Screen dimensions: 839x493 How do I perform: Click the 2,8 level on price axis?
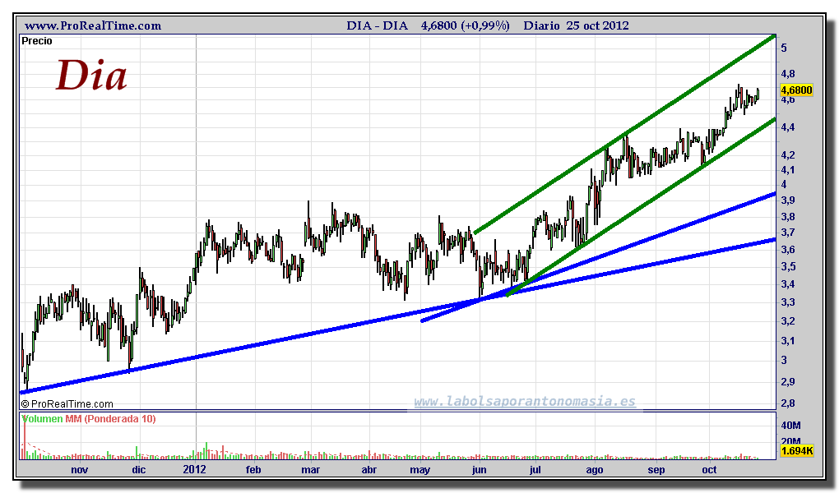787,403
